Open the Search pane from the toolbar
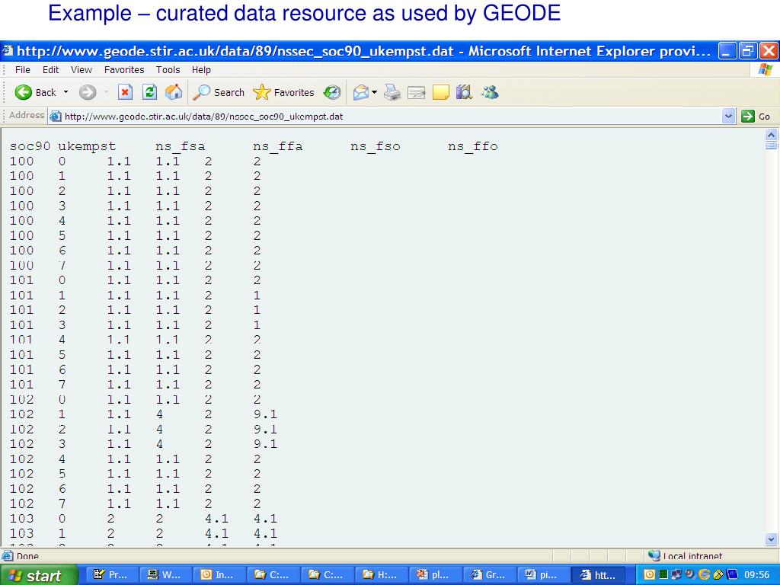 (x=219, y=92)
